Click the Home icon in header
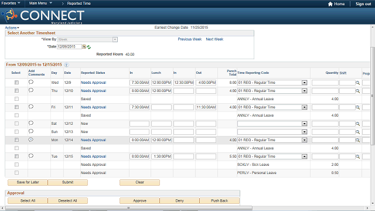375x211 pixels. (330, 4)
